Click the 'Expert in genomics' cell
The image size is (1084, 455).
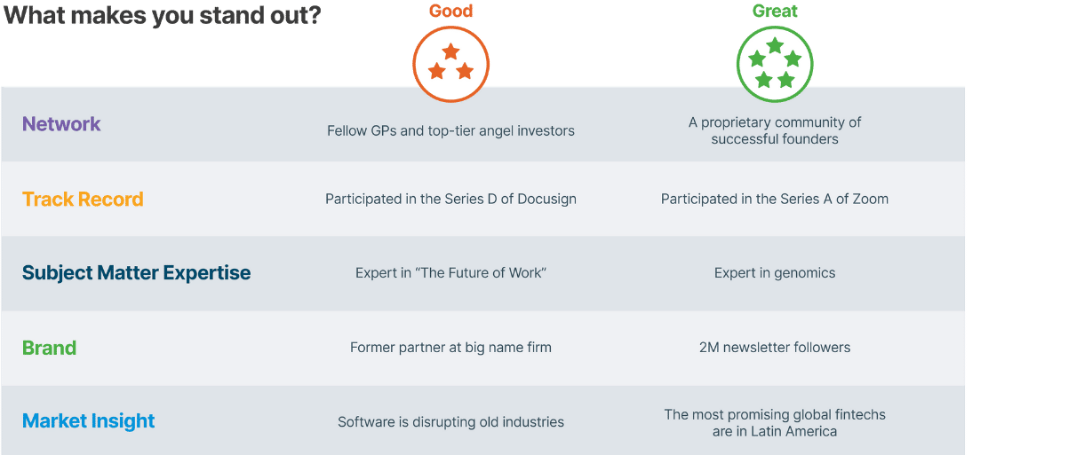pyautogui.click(x=775, y=273)
